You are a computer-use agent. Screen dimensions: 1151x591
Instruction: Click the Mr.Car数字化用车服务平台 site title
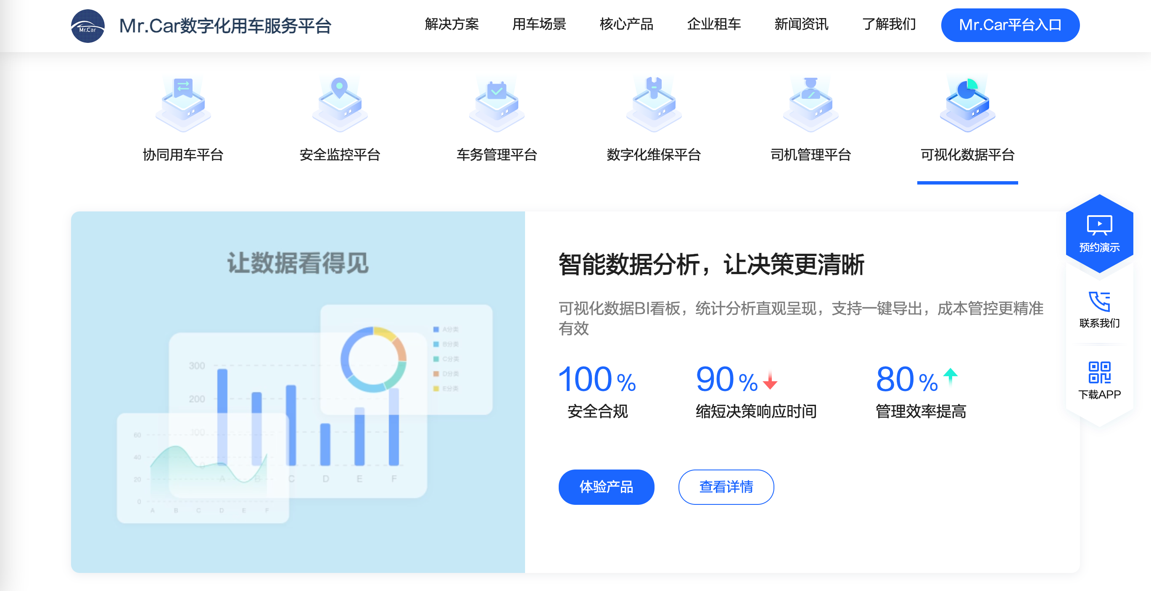tap(225, 26)
